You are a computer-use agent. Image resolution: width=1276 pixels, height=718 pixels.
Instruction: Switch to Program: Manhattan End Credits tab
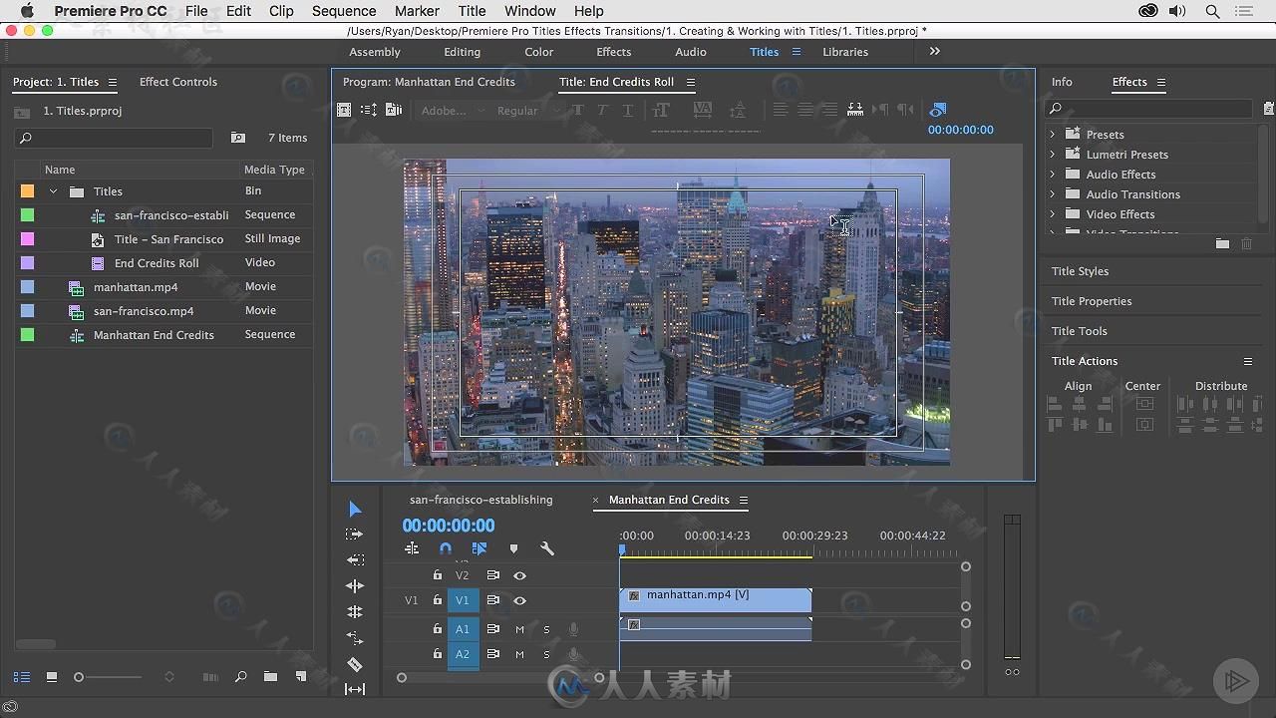(429, 82)
